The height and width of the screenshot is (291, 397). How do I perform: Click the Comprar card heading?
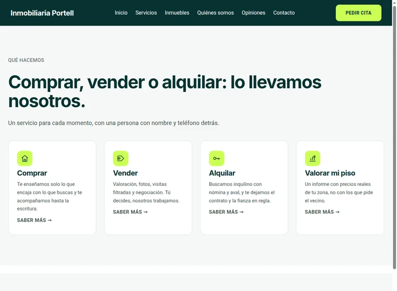32,173
